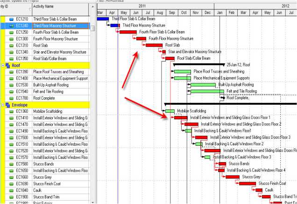Screen dimensions: 297x204
Task: Click the green activity icon for EC1580
Action: 12,164
